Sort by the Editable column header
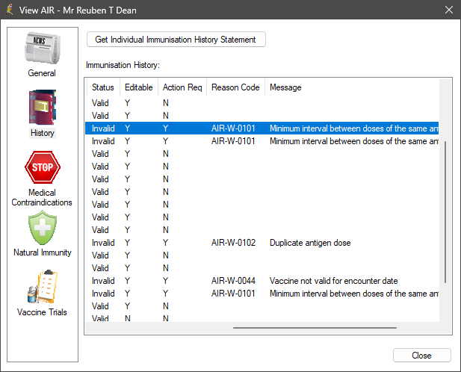The image size is (461, 372). (138, 87)
